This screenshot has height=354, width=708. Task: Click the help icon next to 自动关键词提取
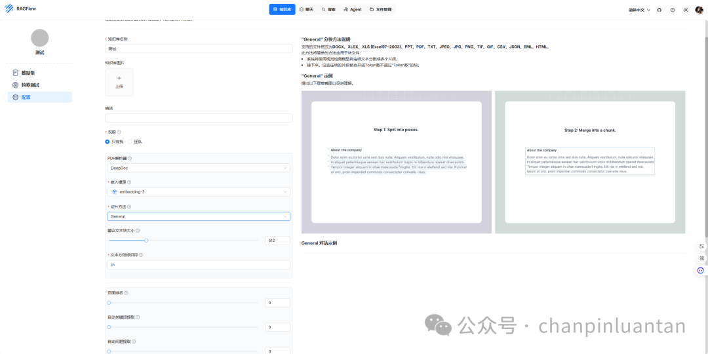point(137,317)
